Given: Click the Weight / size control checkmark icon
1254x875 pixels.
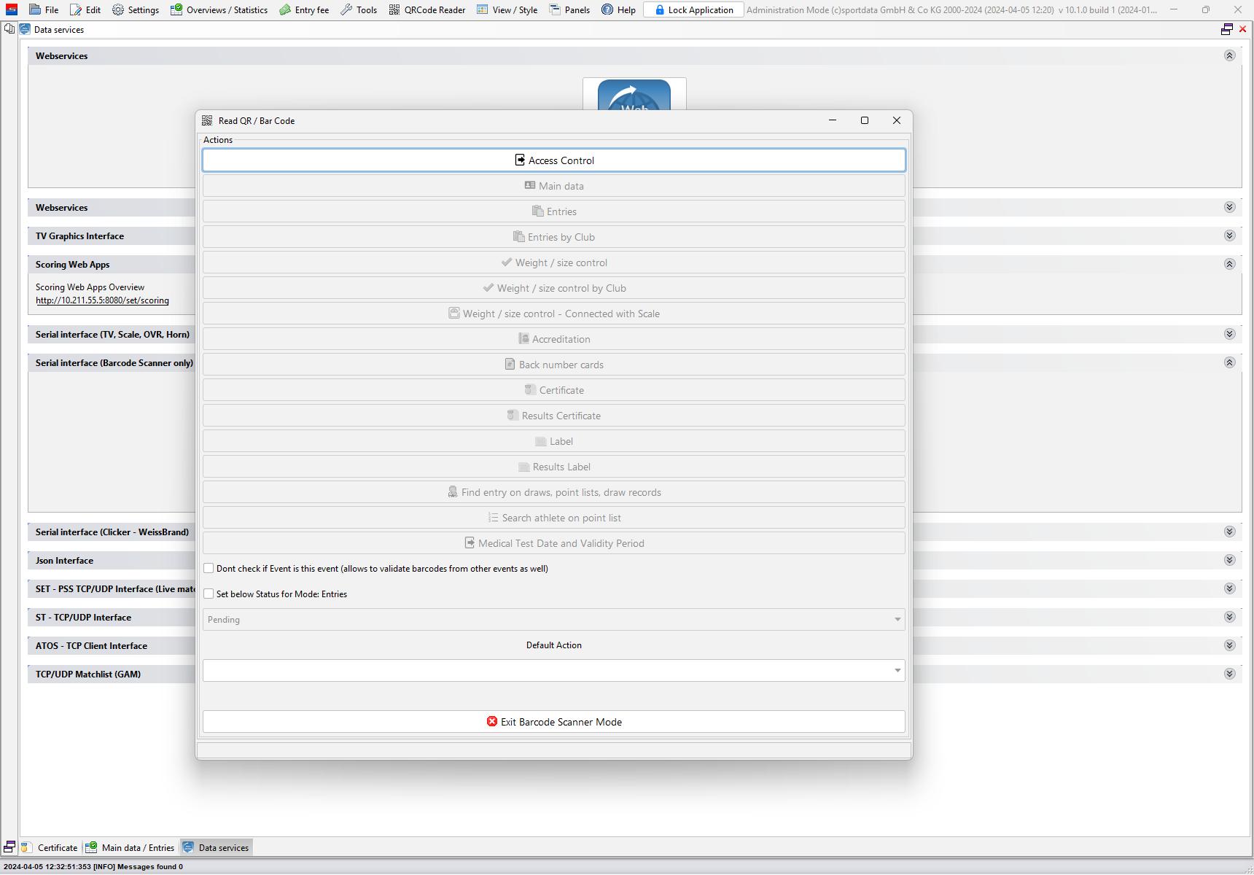Looking at the screenshot, I should pos(507,262).
